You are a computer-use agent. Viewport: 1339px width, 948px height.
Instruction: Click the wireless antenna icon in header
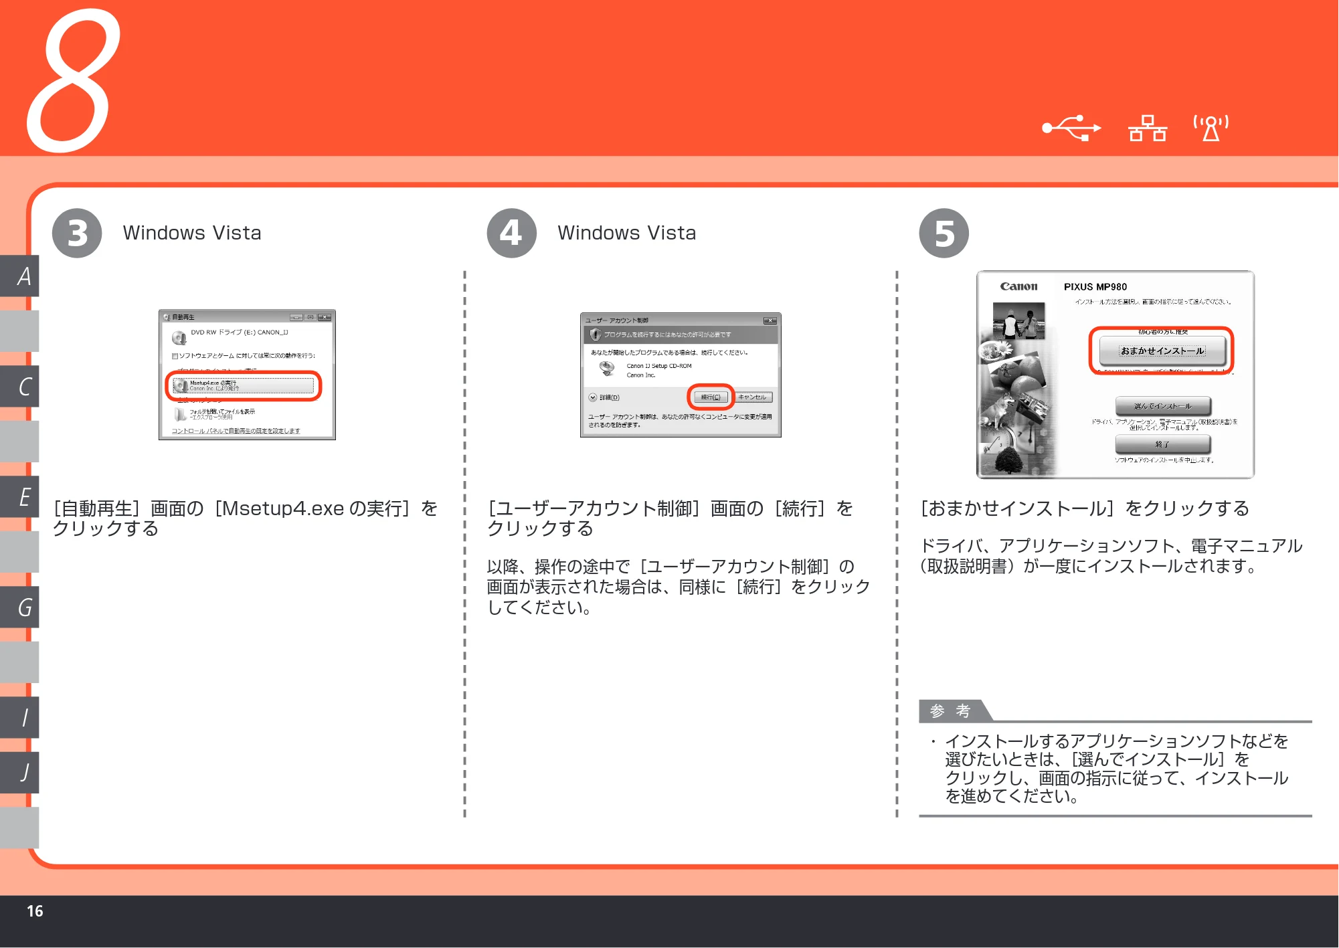pos(1211,128)
